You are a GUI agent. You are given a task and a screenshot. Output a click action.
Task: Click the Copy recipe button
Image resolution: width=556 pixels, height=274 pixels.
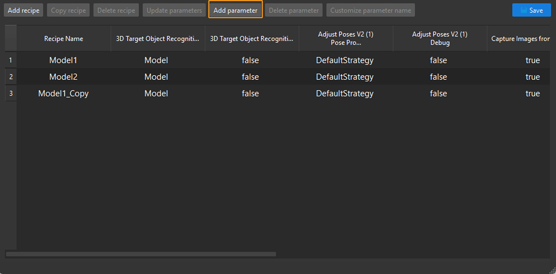coord(68,10)
